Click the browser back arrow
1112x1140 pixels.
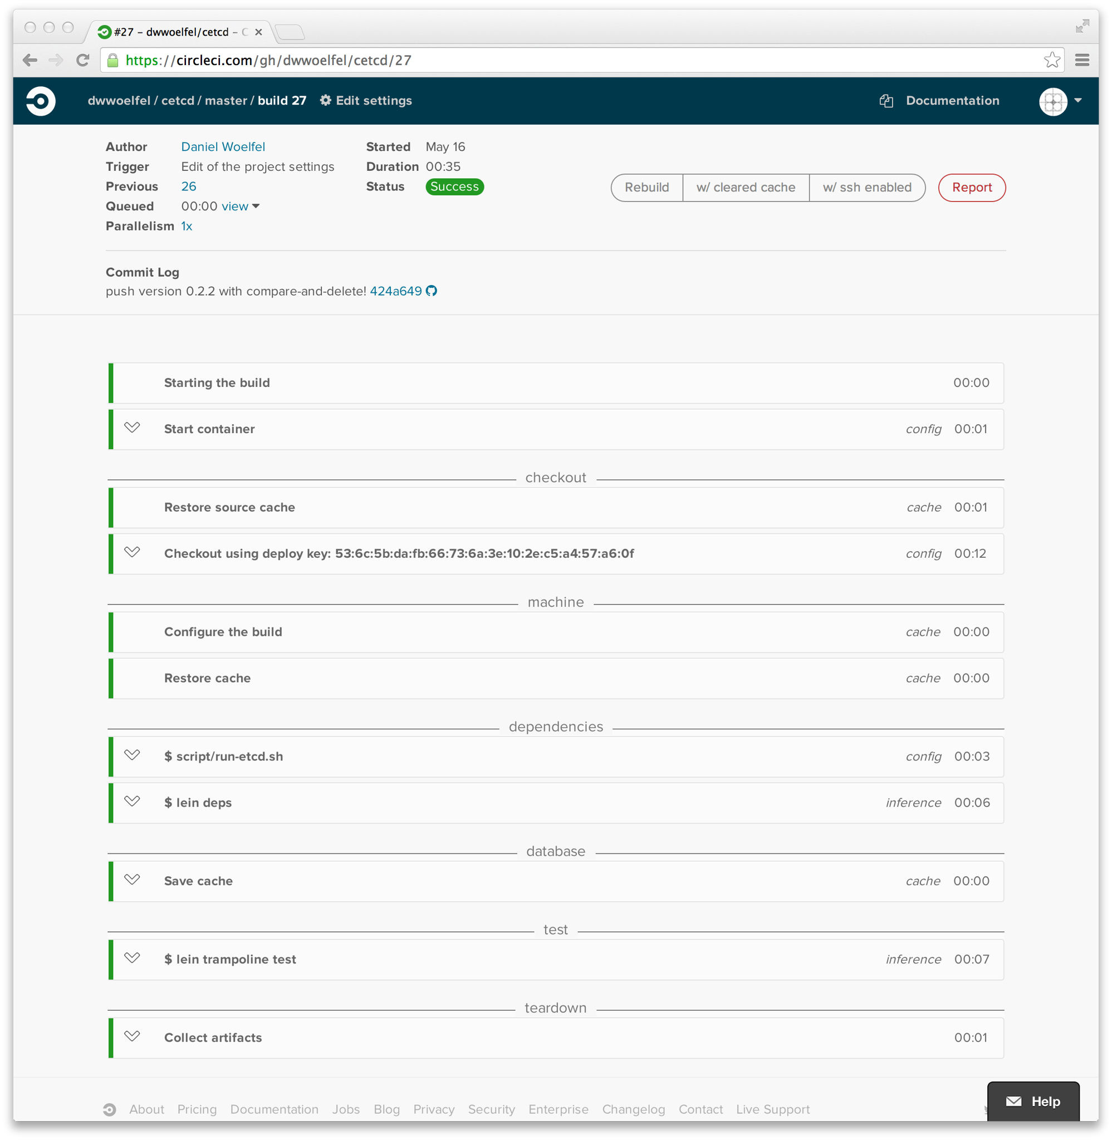pos(30,60)
